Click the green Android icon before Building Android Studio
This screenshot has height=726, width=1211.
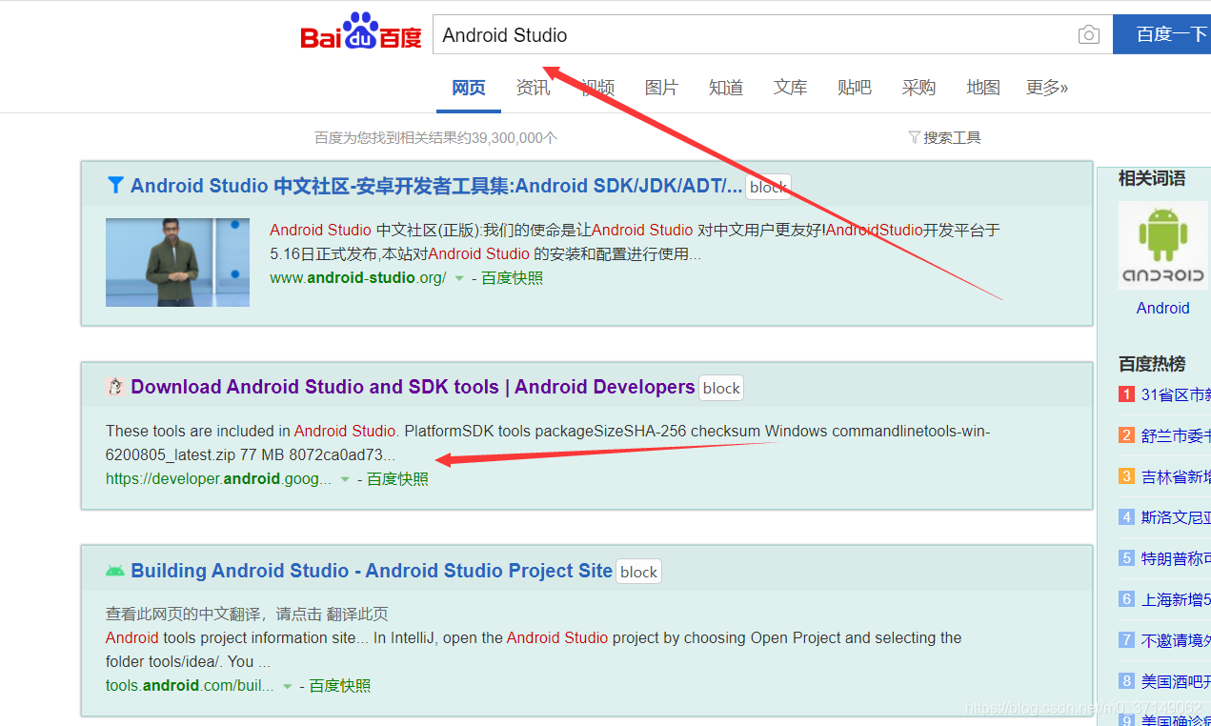[116, 570]
